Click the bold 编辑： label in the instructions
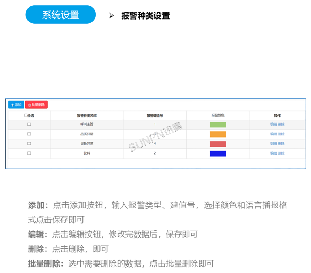This screenshot has height=273, width=311. coord(38,234)
